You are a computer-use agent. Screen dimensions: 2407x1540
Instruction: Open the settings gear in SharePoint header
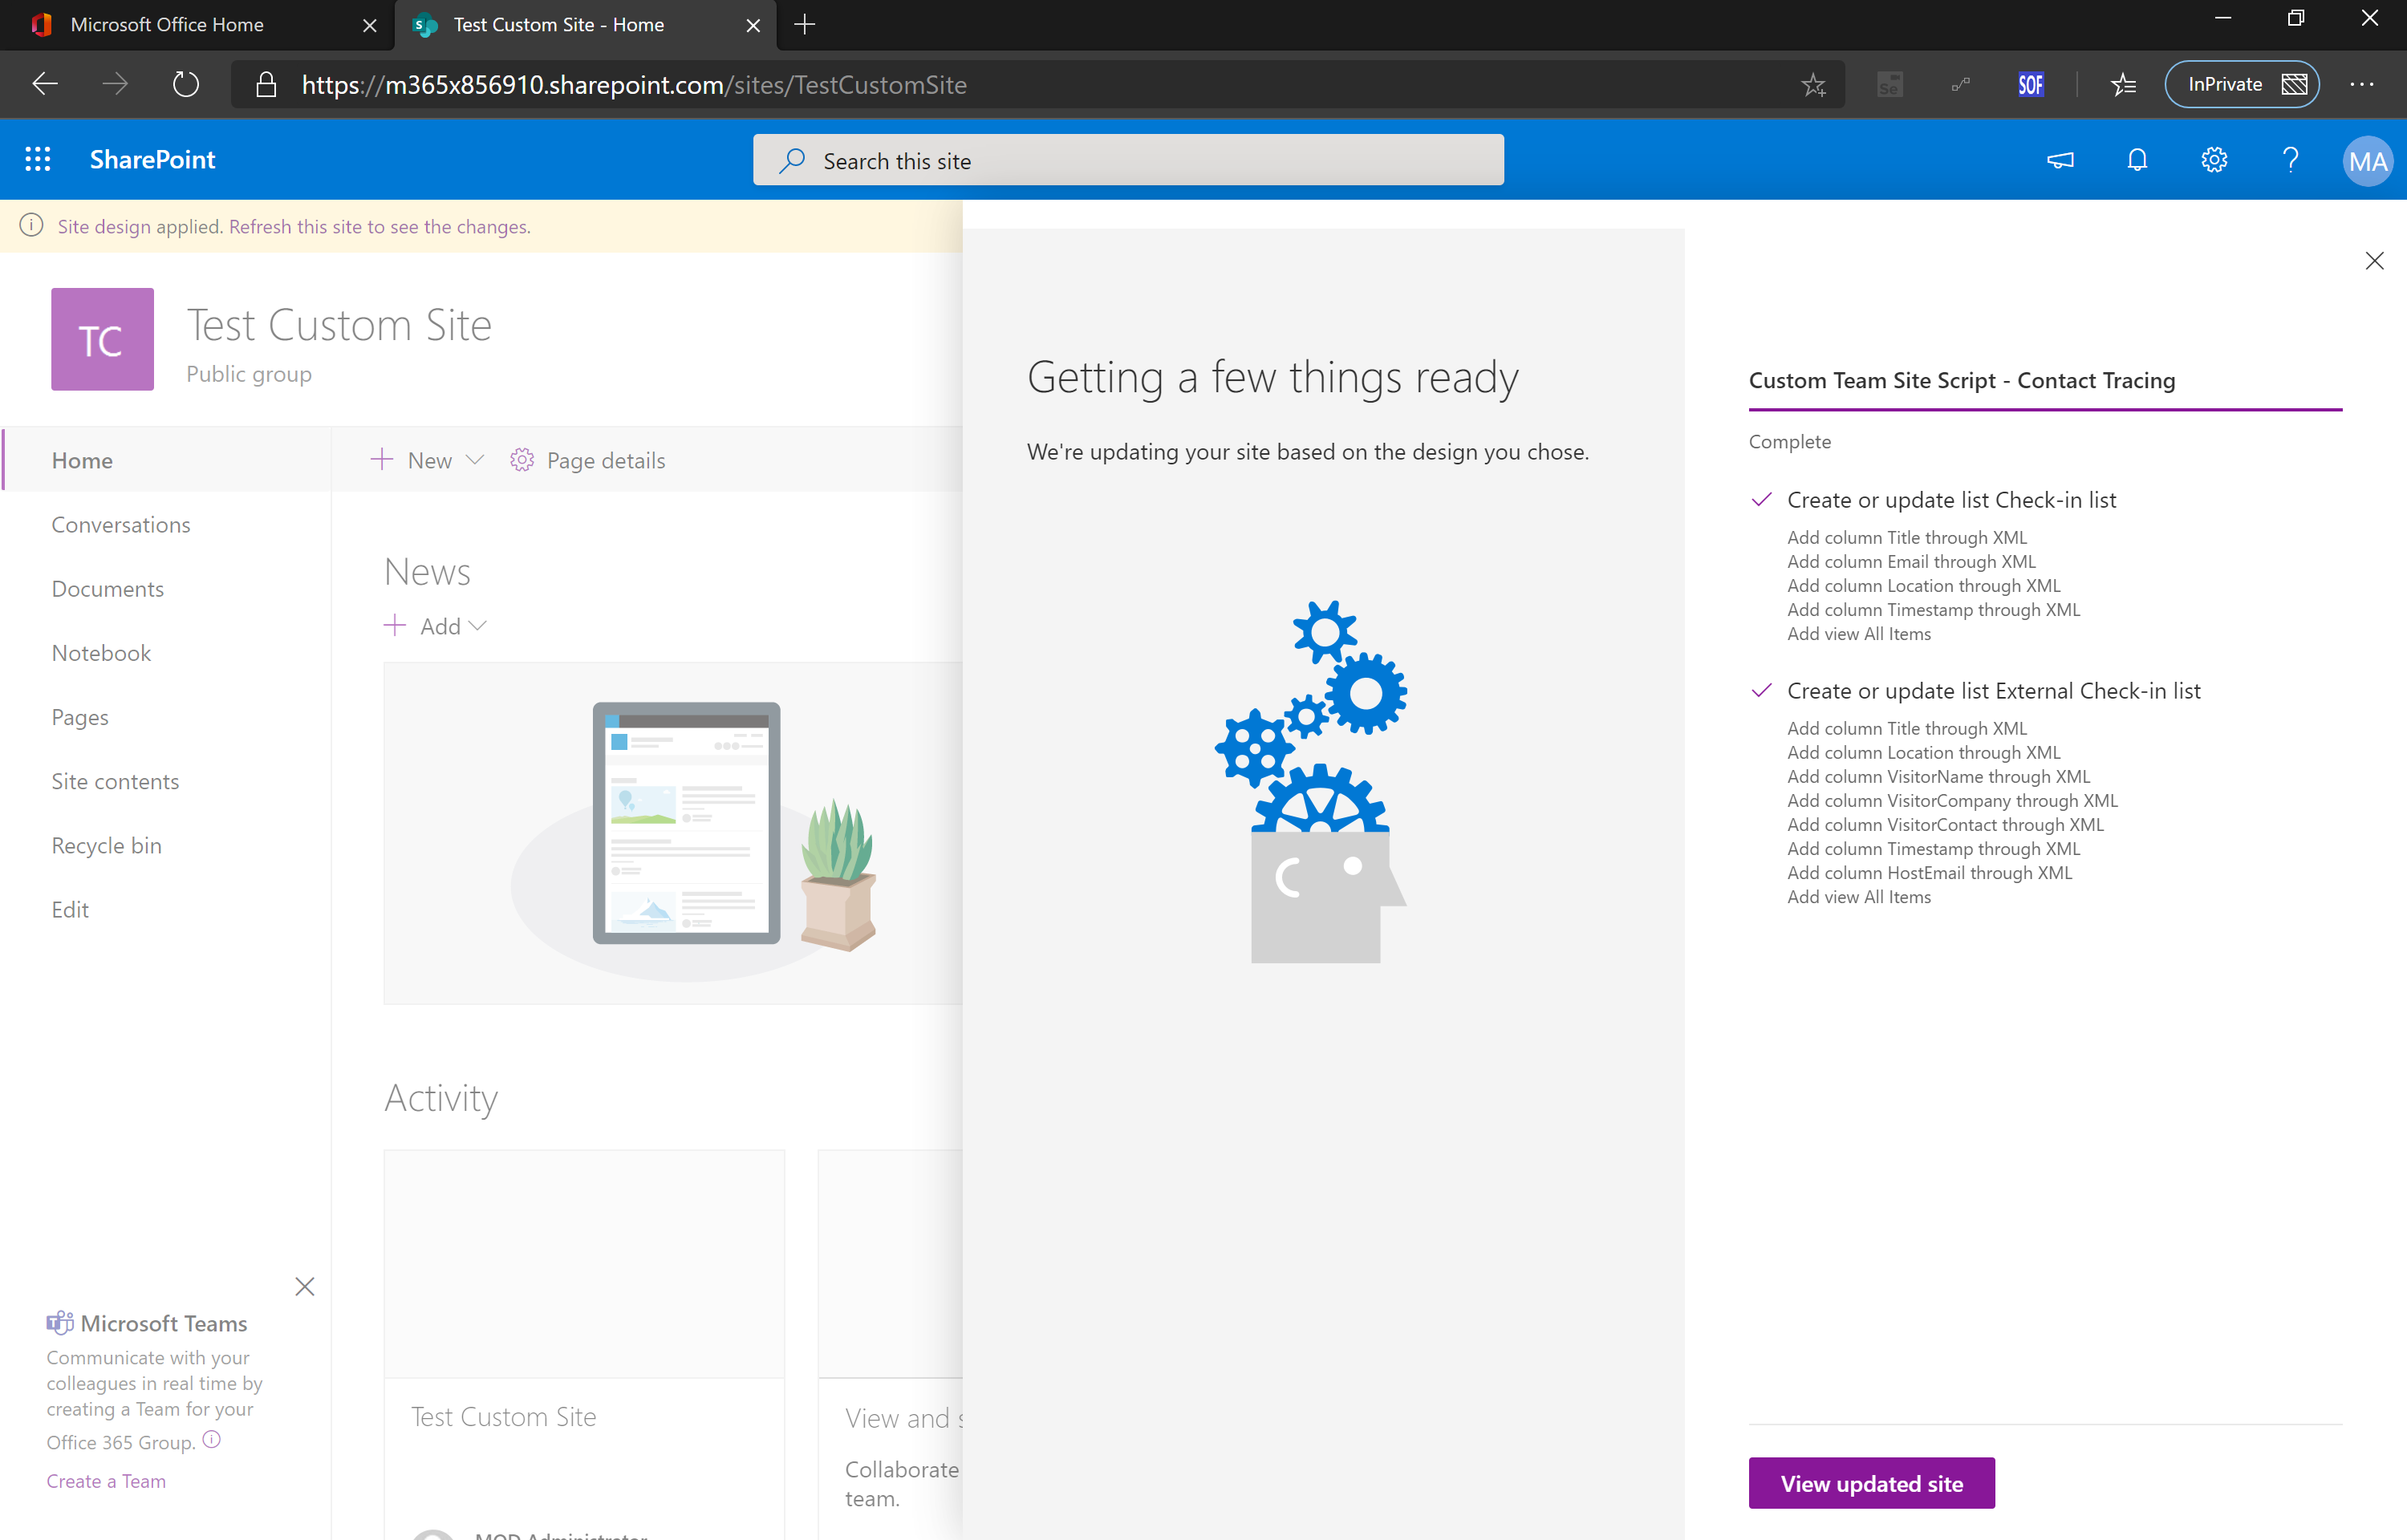(x=2214, y=160)
